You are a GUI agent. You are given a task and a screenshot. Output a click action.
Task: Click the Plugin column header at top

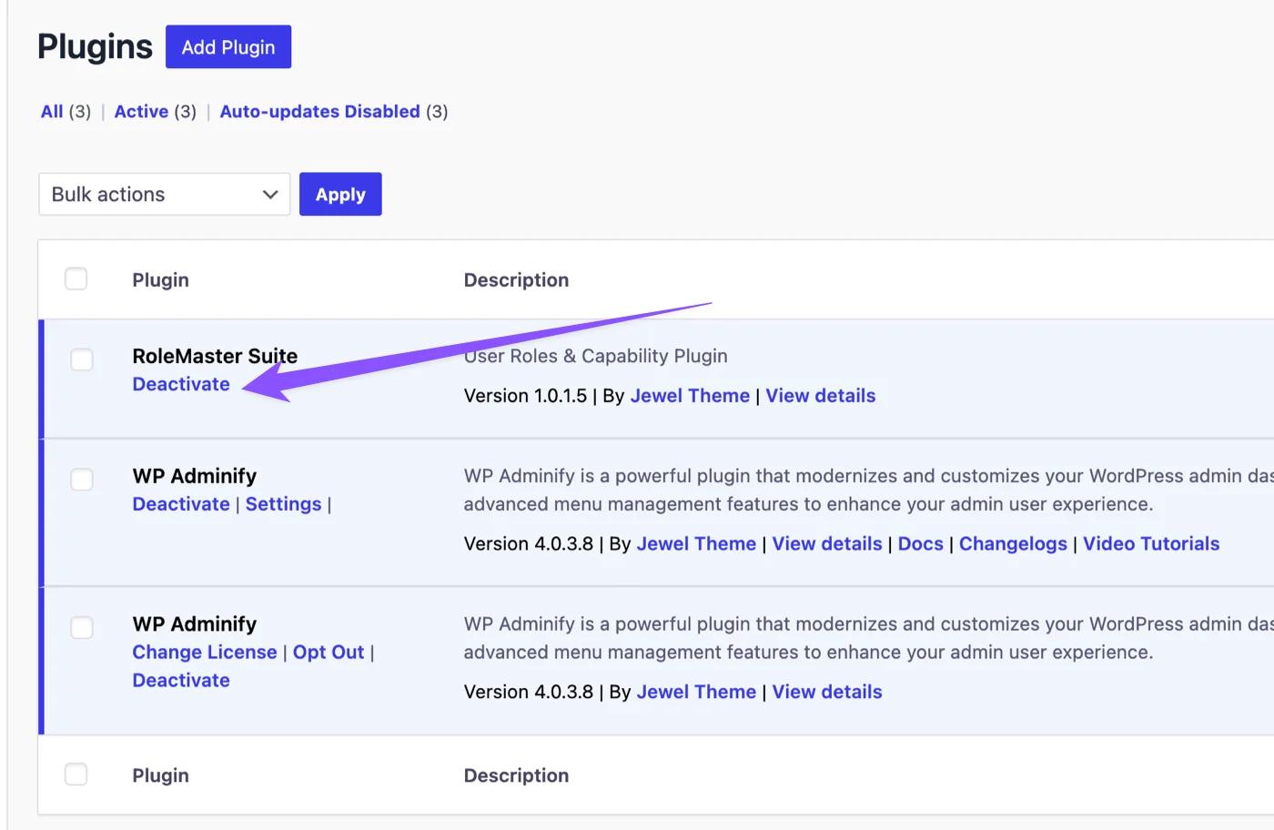[x=160, y=280]
